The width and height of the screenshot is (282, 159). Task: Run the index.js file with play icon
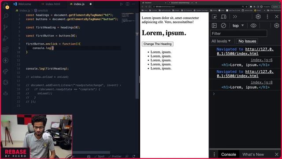click(x=122, y=4)
